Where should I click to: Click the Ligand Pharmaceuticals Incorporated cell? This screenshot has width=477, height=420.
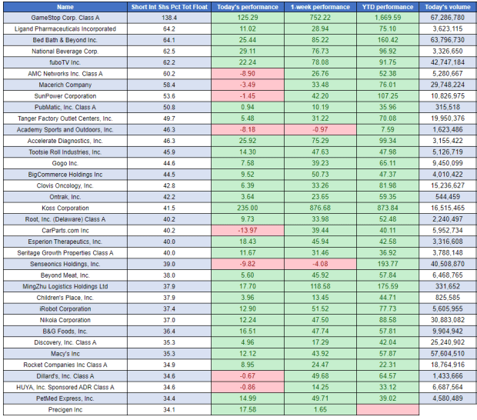point(65,29)
